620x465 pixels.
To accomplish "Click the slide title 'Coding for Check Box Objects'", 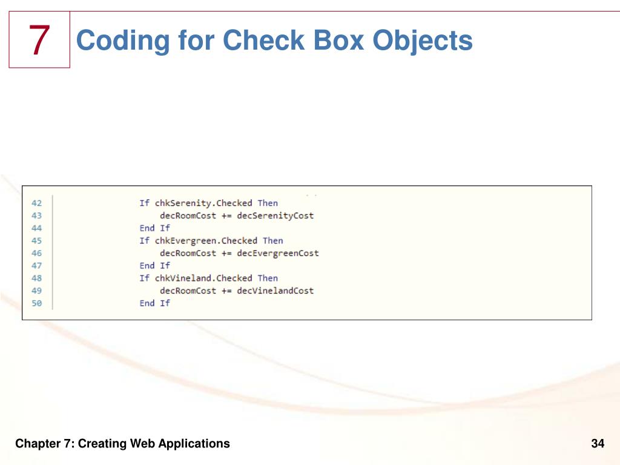I will click(x=274, y=41).
